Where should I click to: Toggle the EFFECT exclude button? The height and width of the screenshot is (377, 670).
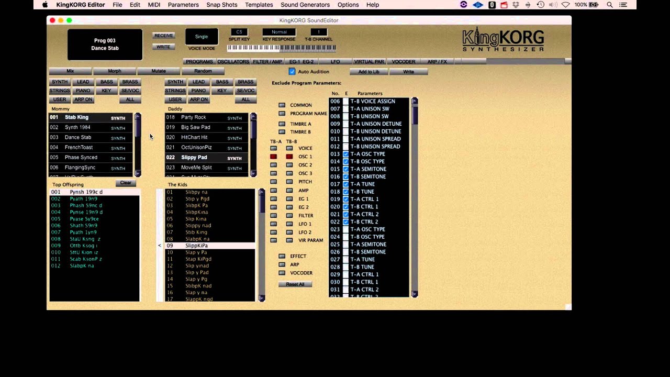pyautogui.click(x=282, y=256)
